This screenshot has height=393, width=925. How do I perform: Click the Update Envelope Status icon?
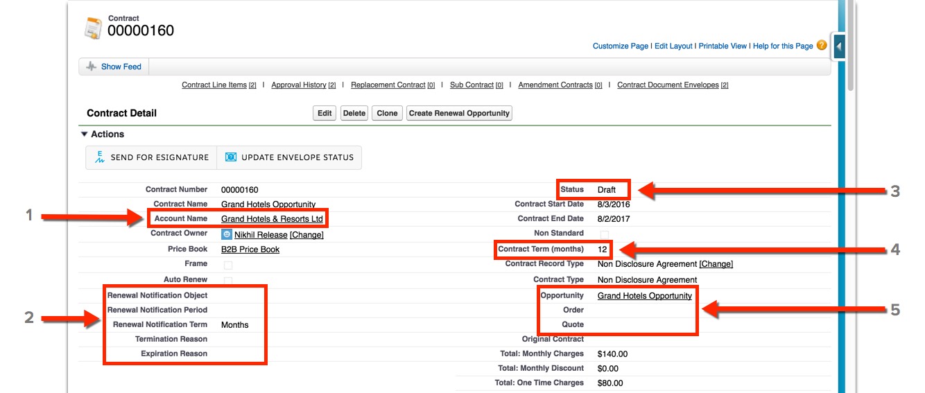coord(231,157)
